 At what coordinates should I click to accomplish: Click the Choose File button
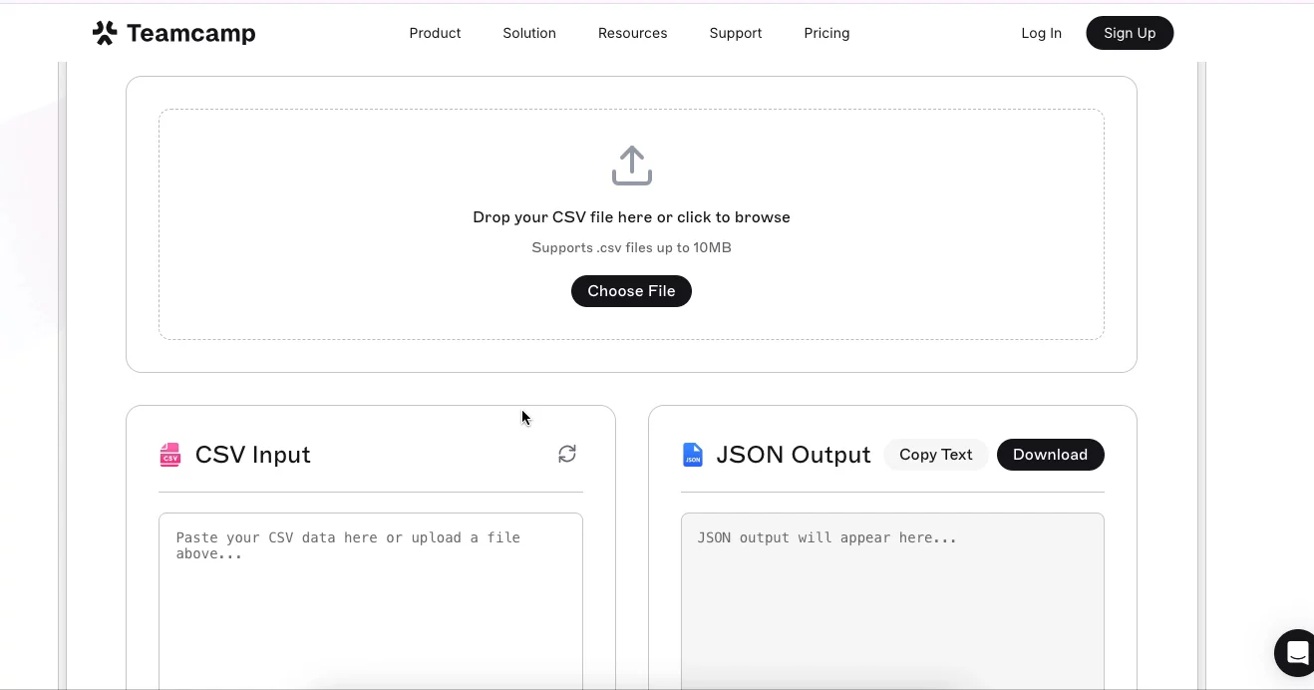(631, 291)
